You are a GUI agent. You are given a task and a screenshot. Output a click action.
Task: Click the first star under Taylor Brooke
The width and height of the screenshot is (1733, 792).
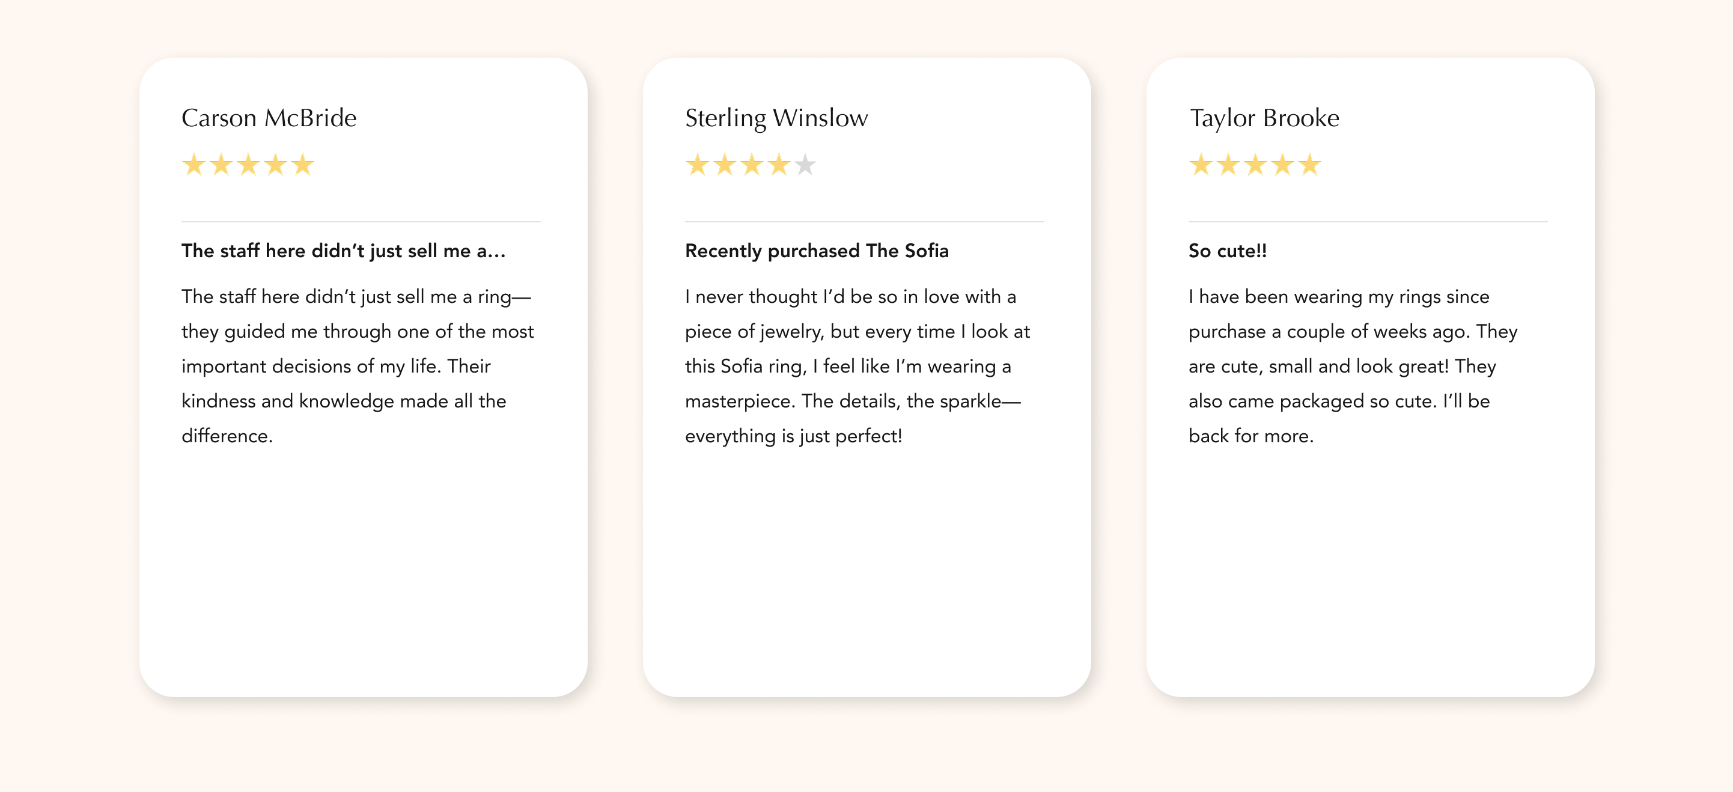point(1201,165)
